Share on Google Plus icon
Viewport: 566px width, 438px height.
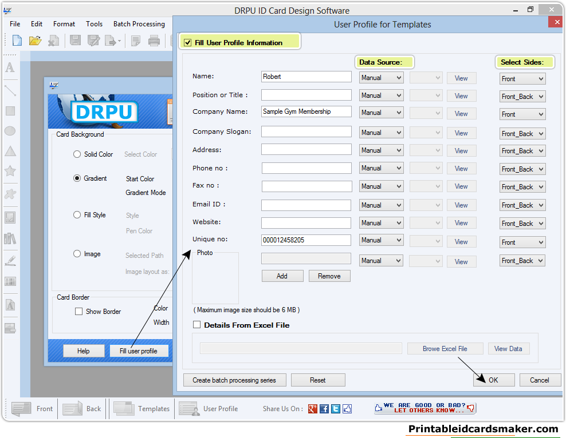click(313, 408)
